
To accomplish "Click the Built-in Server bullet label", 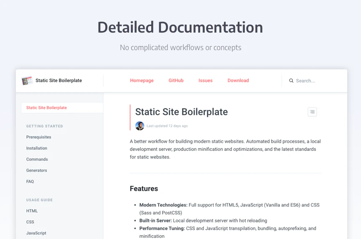I will coord(155,221).
